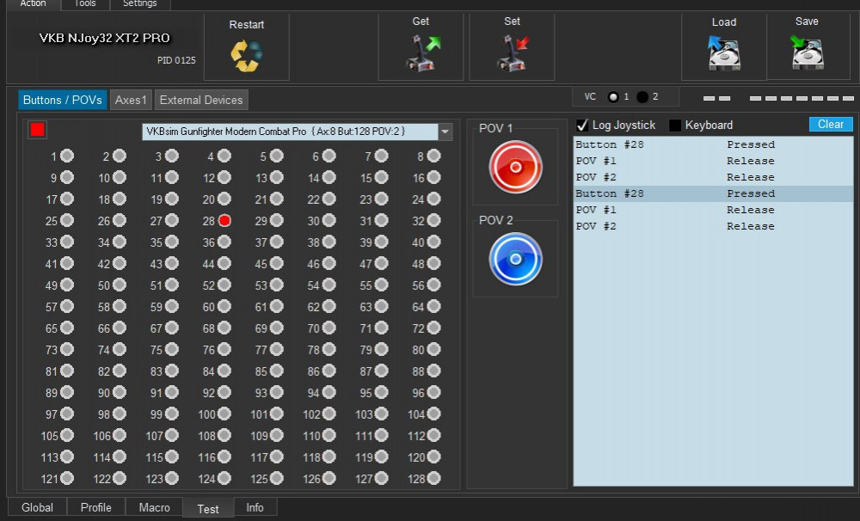This screenshot has height=521, width=860.
Task: Click the Set joystick settings icon
Action: (513, 54)
